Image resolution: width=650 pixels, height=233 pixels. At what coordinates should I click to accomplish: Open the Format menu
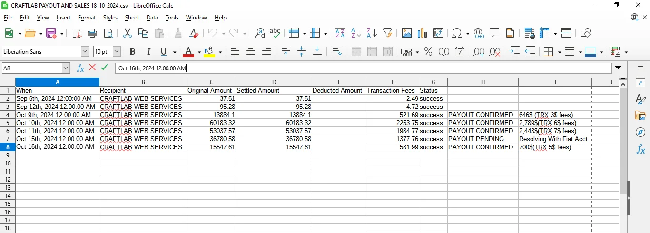tap(87, 18)
